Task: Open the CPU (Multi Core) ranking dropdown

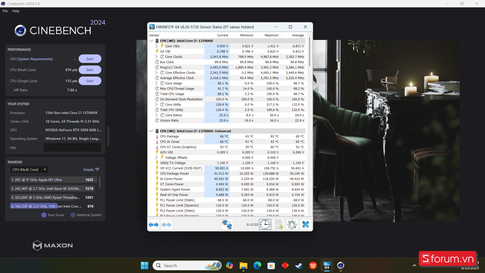Action: (x=29, y=169)
